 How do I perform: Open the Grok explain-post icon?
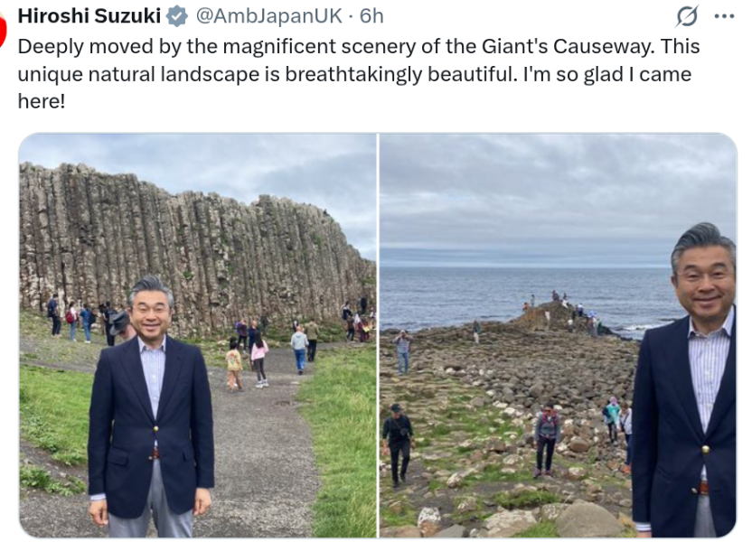687,16
